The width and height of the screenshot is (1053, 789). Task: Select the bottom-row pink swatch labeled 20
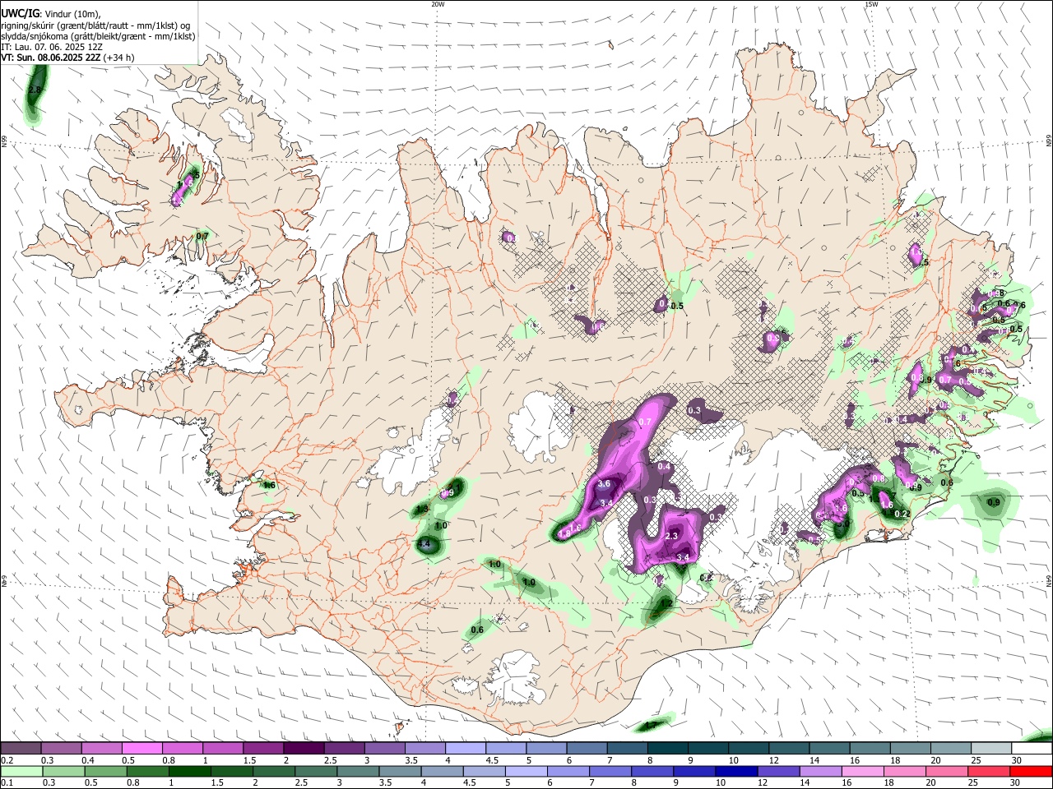[x=948, y=771]
